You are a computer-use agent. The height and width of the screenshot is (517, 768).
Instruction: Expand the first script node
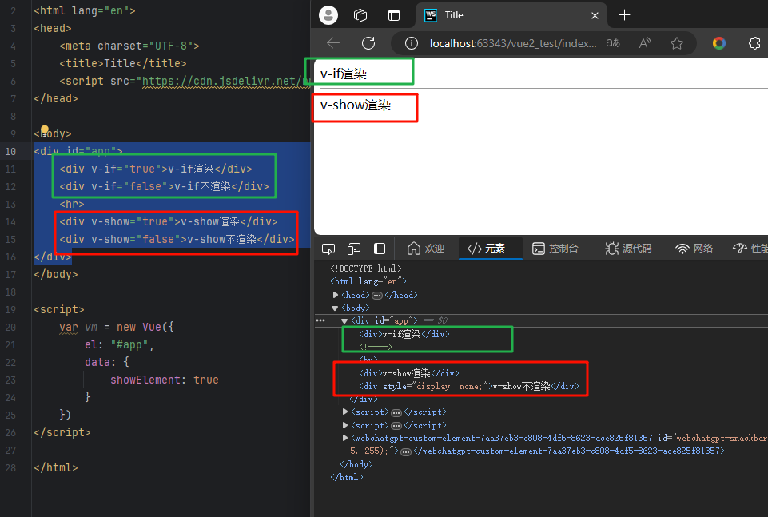coord(344,412)
